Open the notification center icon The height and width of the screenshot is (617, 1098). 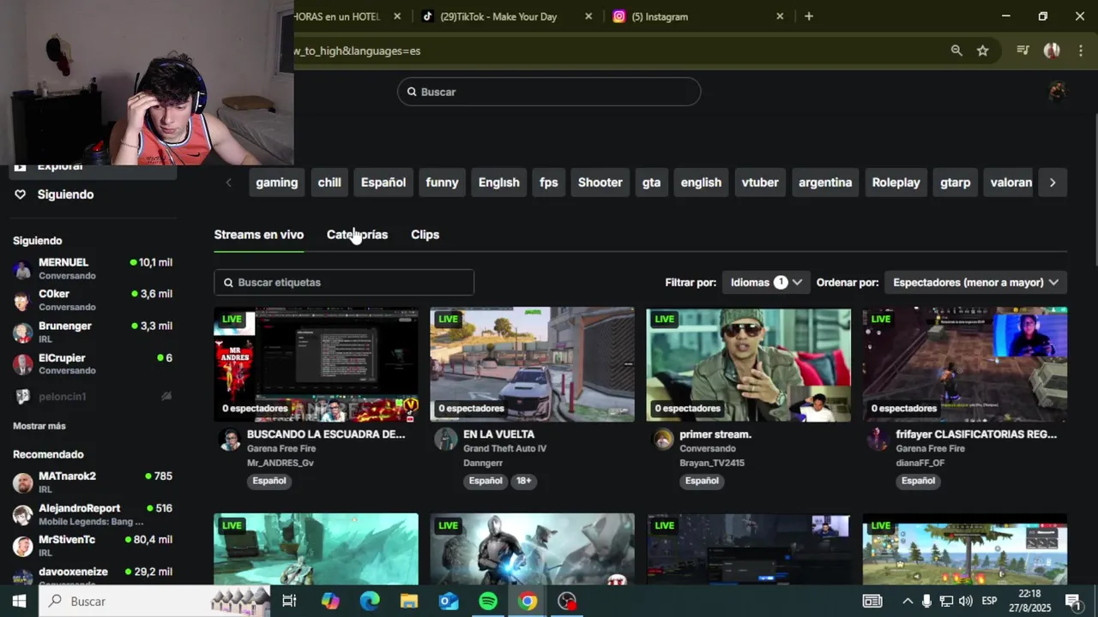[1072, 601]
